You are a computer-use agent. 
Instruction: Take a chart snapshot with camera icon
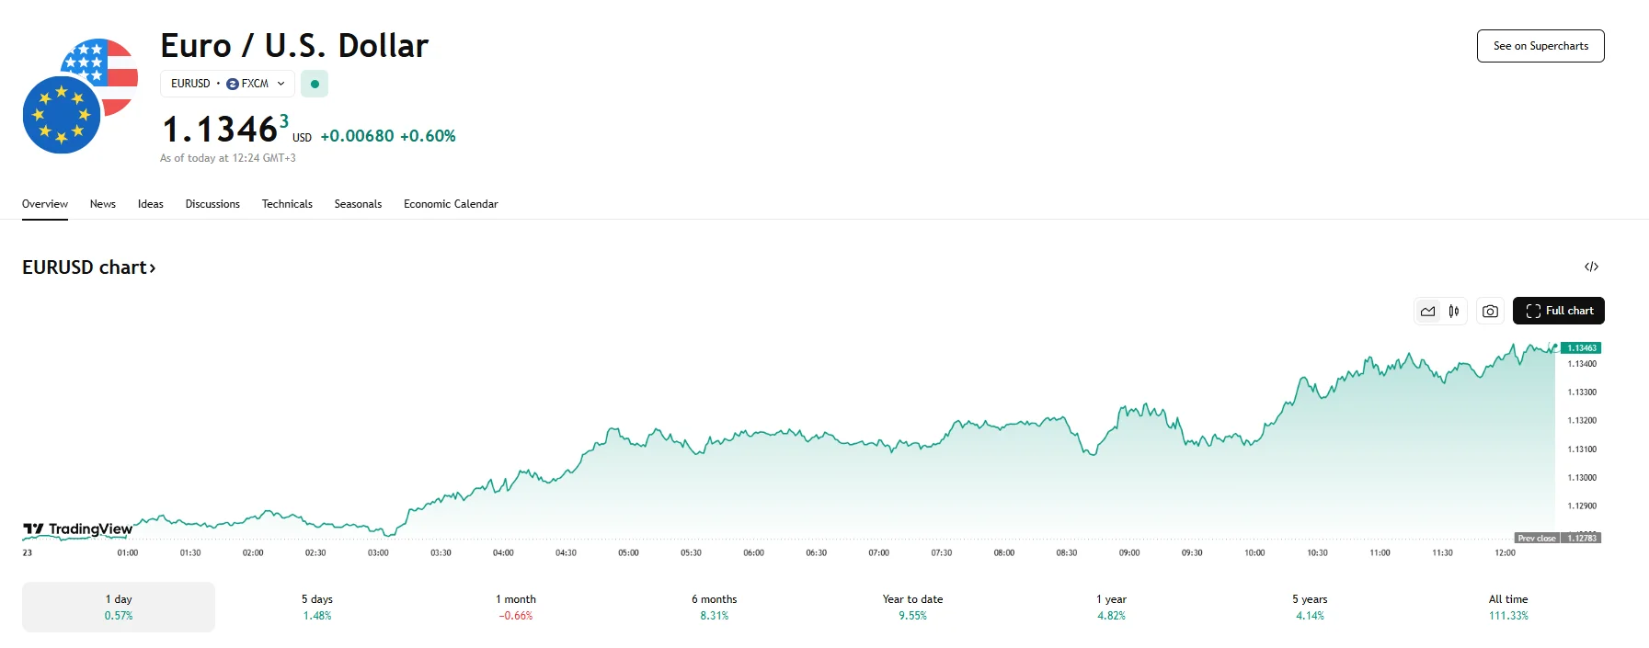1490,312
